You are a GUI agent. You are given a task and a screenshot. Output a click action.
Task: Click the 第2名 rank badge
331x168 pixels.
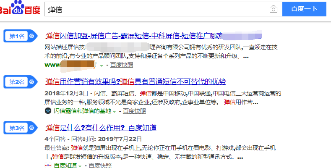click(21, 82)
